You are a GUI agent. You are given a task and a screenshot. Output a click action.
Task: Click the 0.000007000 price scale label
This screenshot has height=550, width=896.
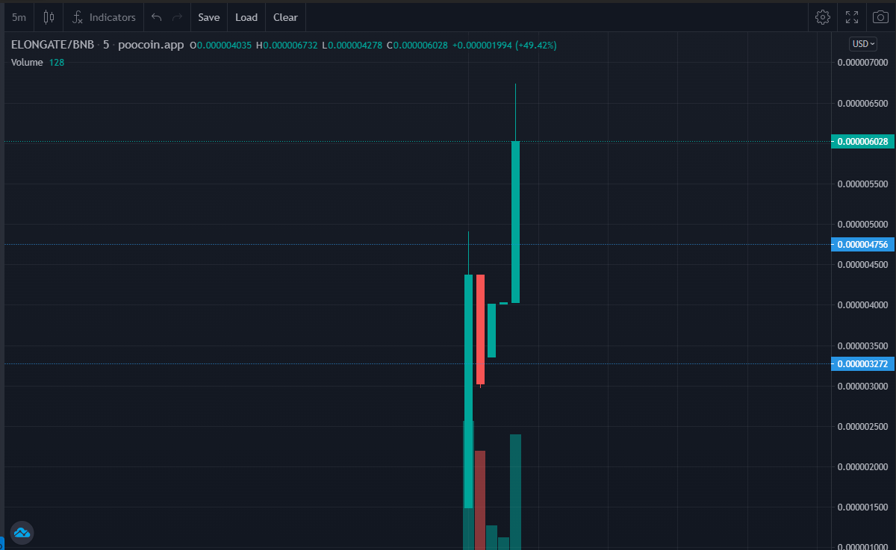point(862,62)
